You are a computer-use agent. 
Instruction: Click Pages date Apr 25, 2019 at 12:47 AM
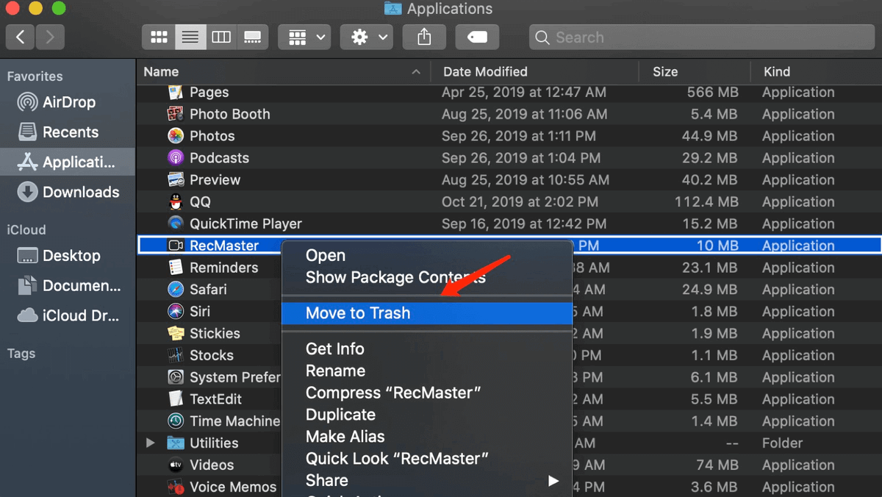click(x=524, y=92)
